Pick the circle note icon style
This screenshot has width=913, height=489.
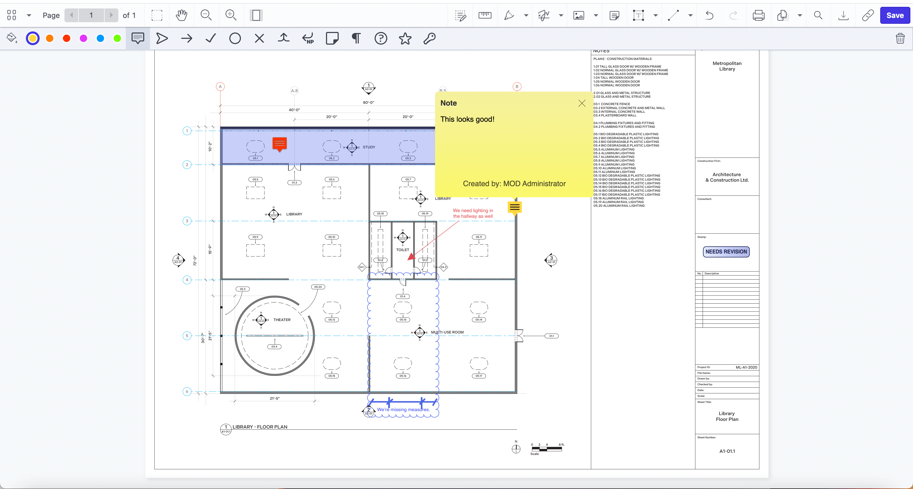pyautogui.click(x=235, y=38)
